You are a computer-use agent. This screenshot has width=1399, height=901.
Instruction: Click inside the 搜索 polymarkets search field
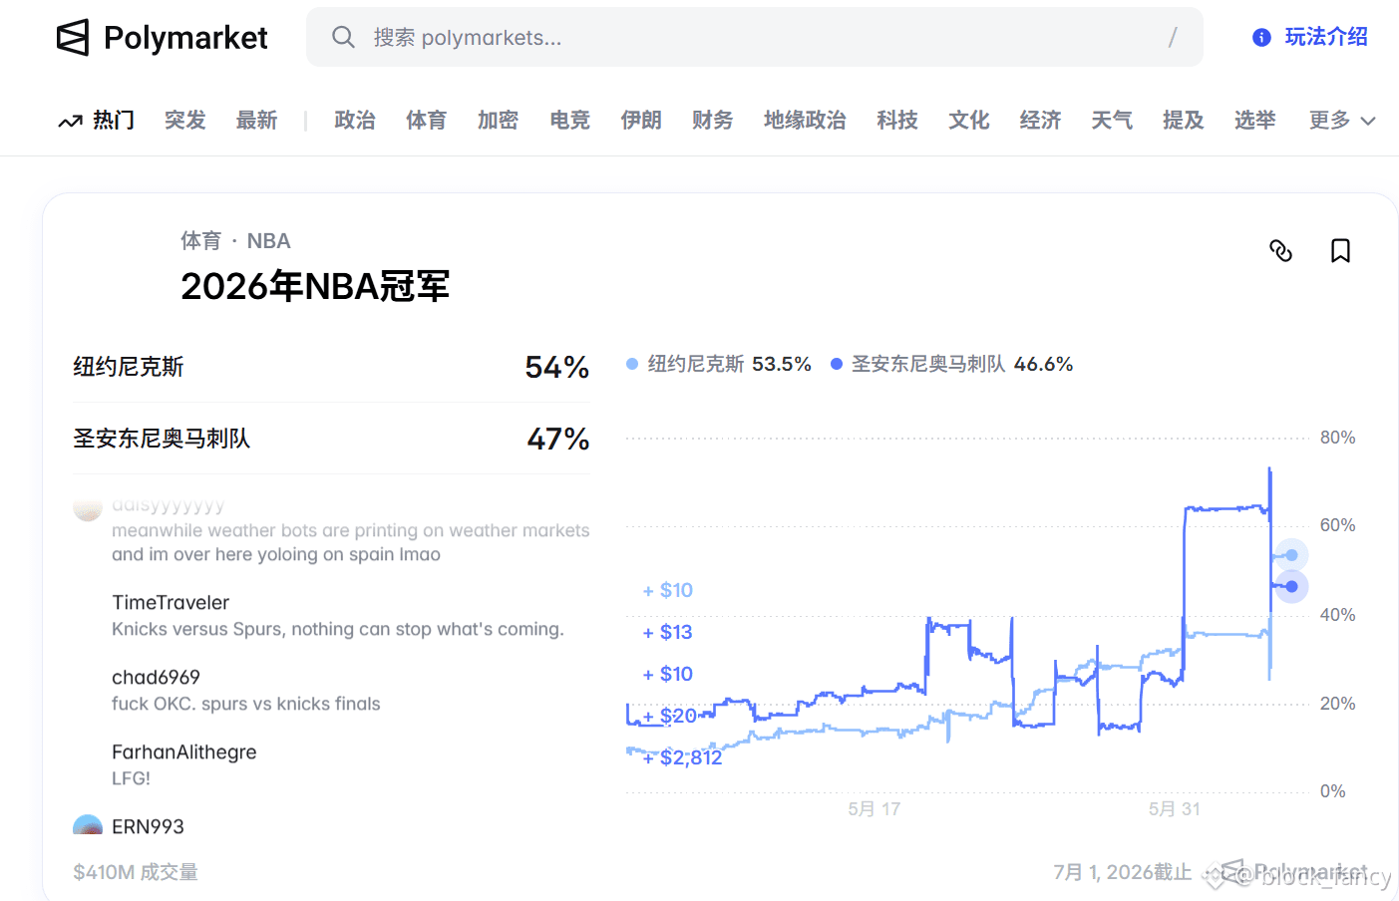click(755, 37)
